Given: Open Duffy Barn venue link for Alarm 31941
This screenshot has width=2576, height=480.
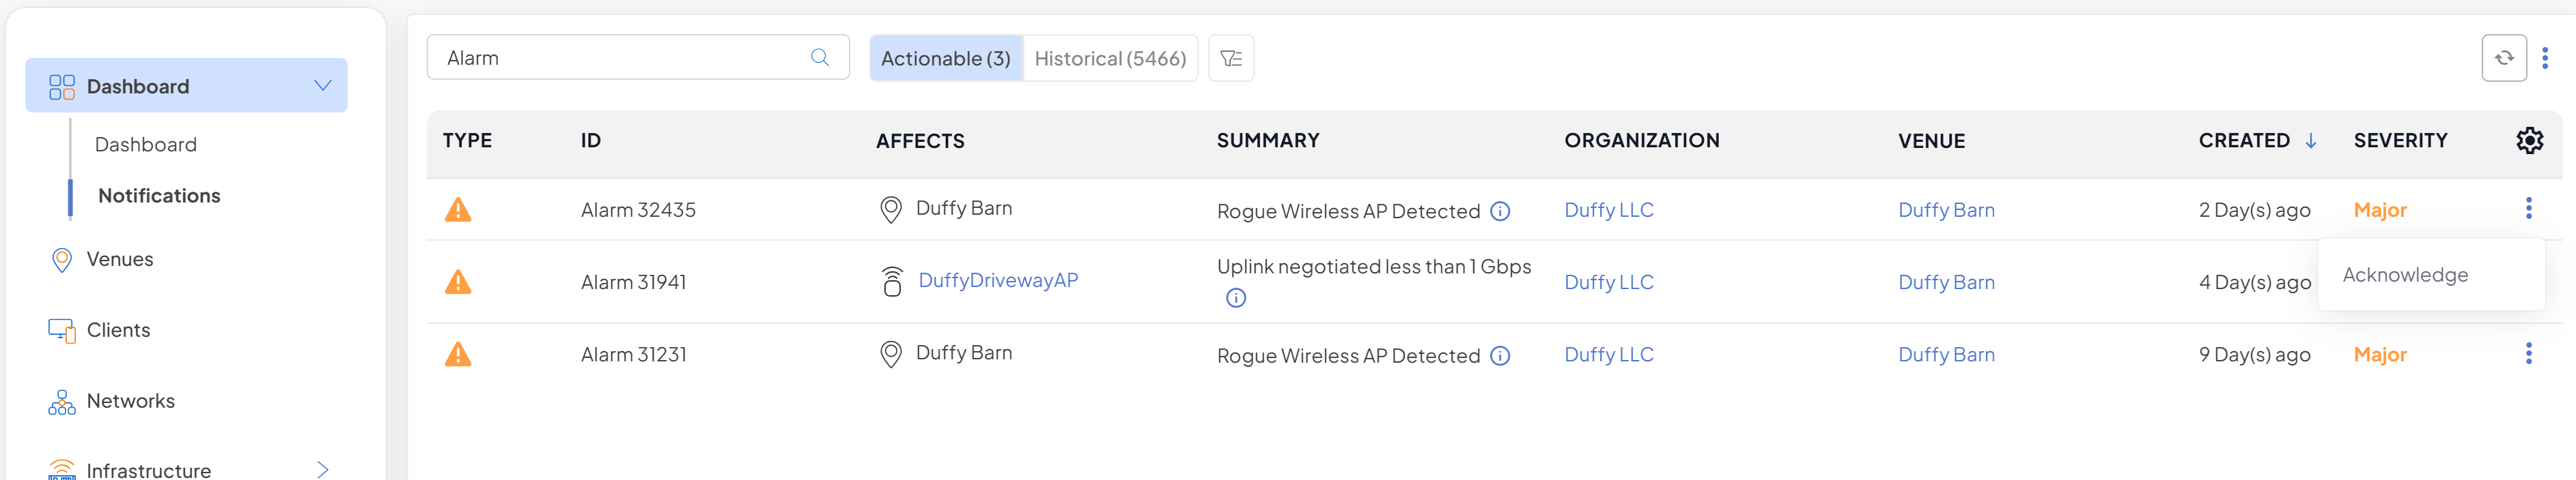Looking at the screenshot, I should point(1946,282).
